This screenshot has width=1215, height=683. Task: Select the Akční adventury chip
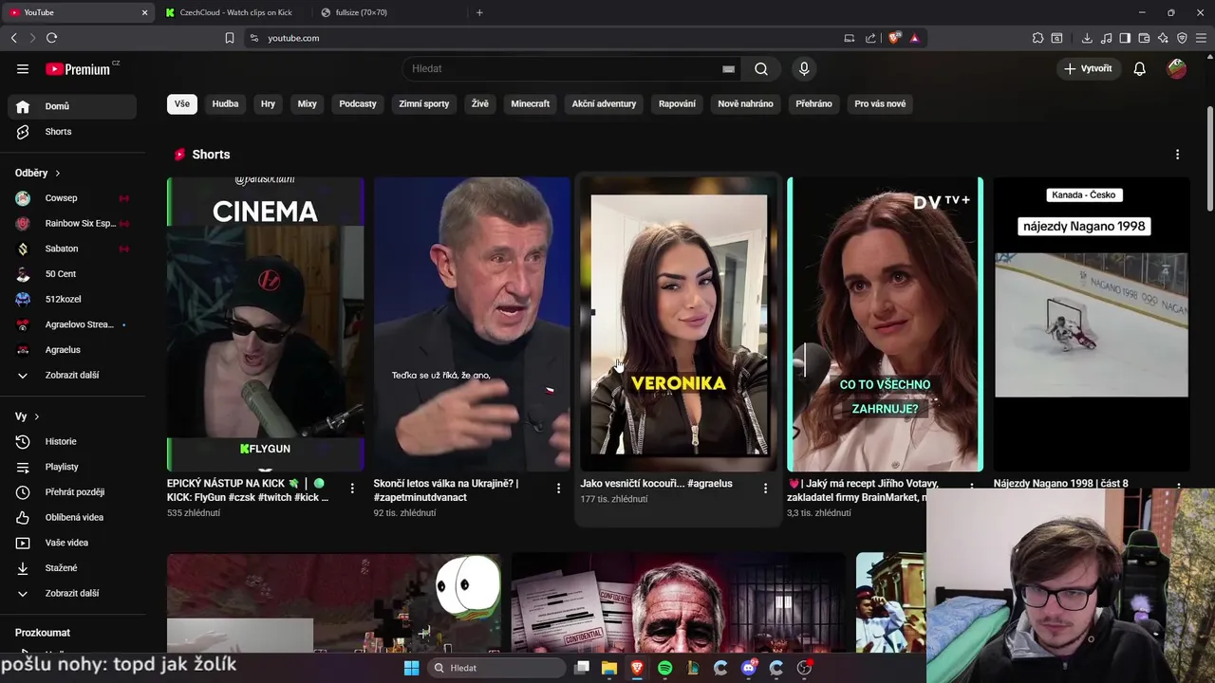pyautogui.click(x=604, y=103)
